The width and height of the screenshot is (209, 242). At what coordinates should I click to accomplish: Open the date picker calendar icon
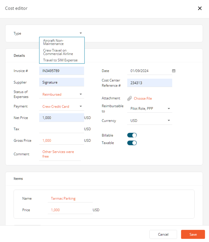[x=174, y=71]
